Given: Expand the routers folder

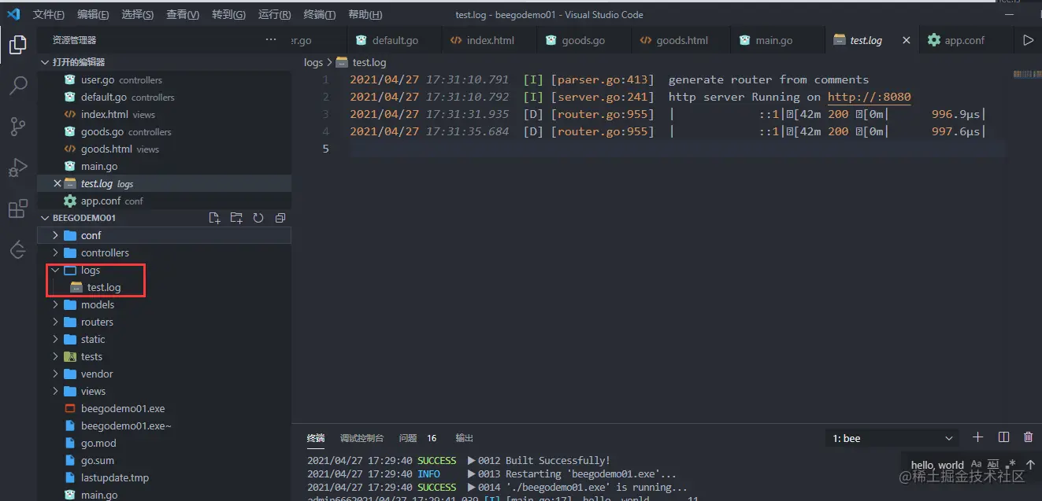Looking at the screenshot, I should [55, 322].
